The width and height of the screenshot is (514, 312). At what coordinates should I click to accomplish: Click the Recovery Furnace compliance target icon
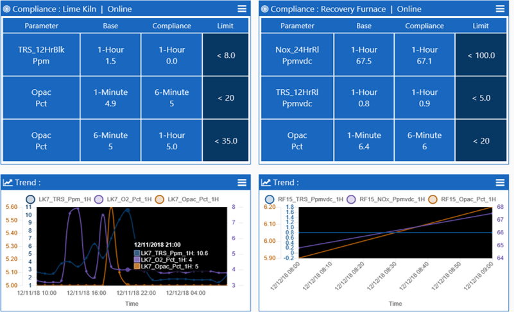click(x=264, y=9)
